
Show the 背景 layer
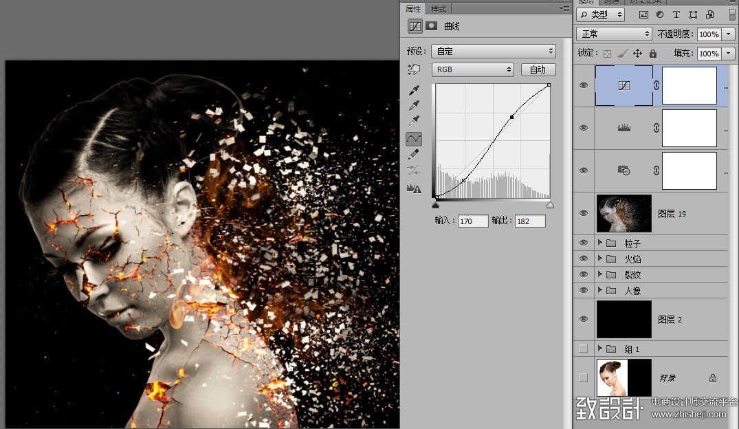(584, 377)
